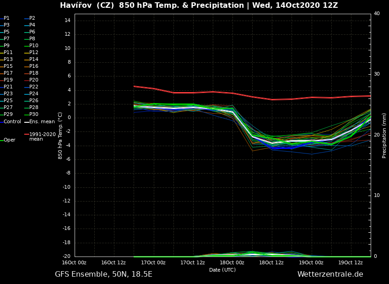Click the Precipitation (mm) axis label
This screenshot has width=389, height=284.
pos(384,135)
